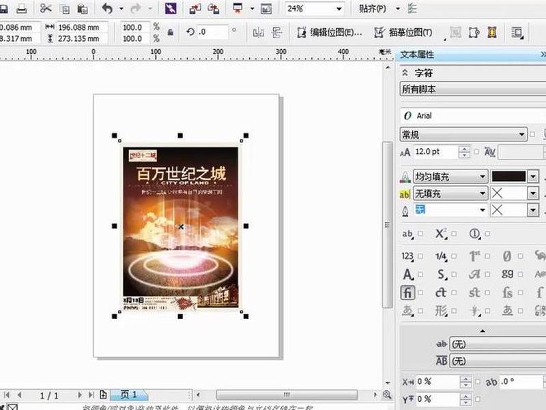Screen dimensions: 546x410
Task: Click the 文本属性 docker title
Action: coord(417,55)
